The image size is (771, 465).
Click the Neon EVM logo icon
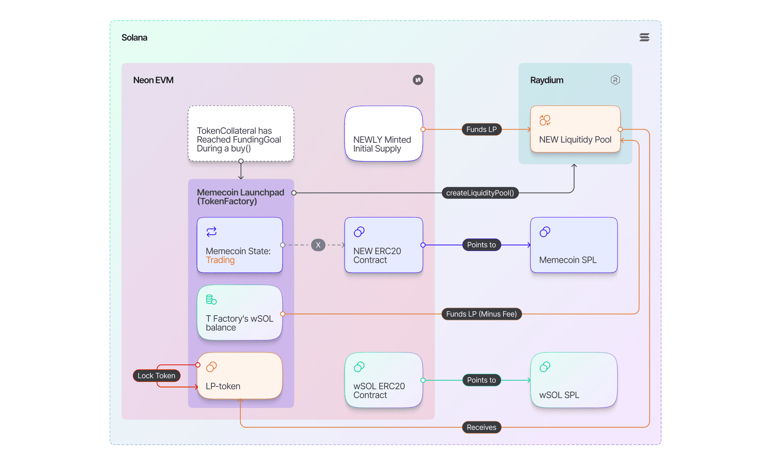(x=418, y=80)
